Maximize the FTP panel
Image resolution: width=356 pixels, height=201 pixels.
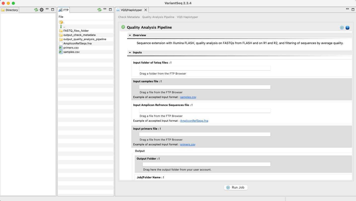tap(110, 10)
